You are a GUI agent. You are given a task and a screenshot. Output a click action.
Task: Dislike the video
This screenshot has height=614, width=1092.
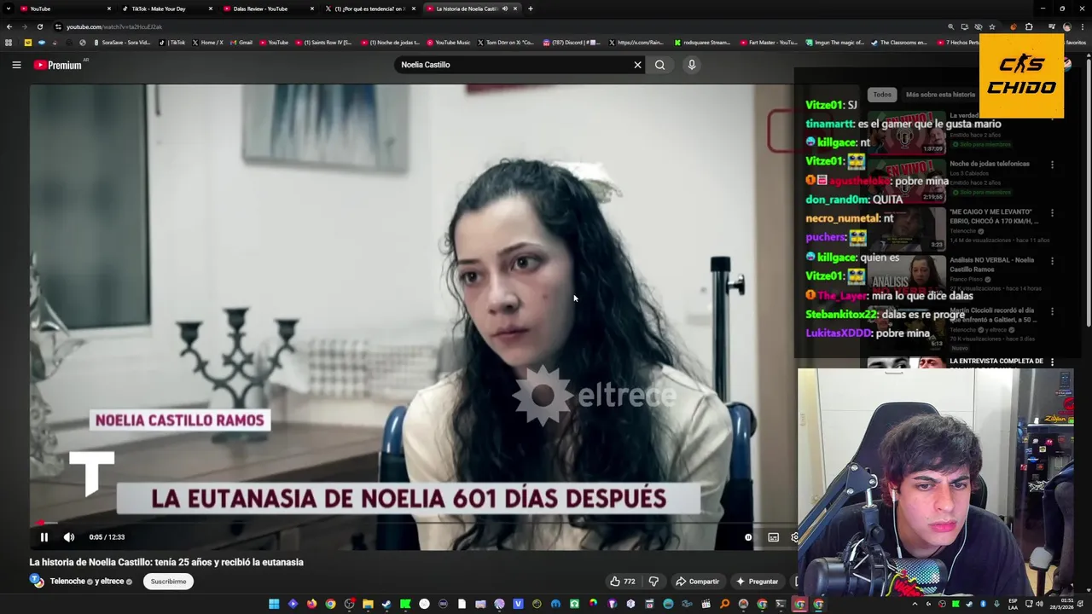pos(653,582)
